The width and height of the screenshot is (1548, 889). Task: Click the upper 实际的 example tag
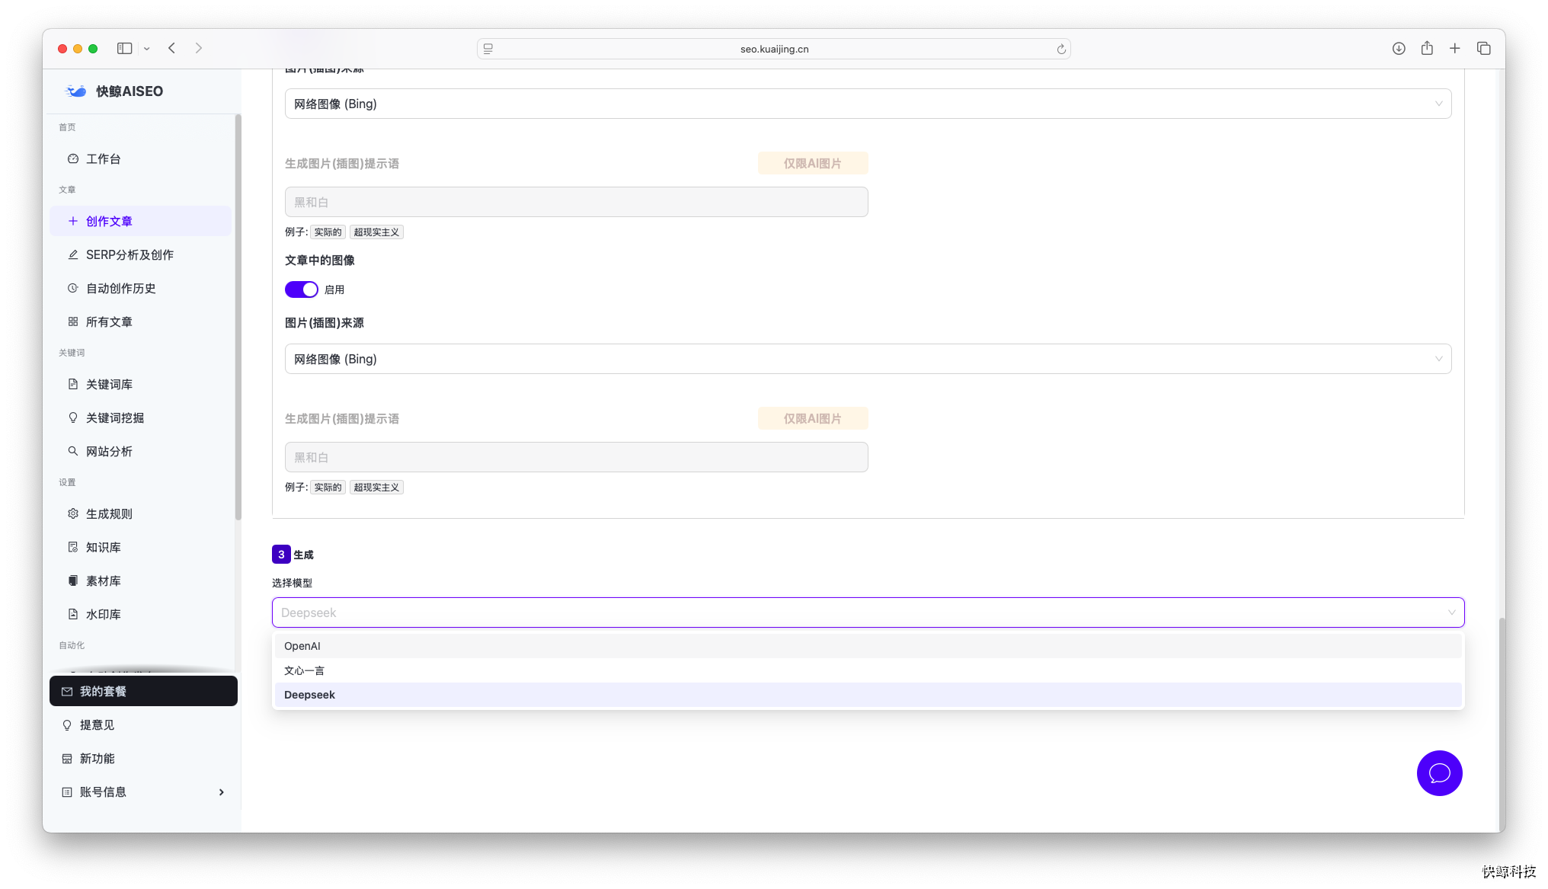328,232
